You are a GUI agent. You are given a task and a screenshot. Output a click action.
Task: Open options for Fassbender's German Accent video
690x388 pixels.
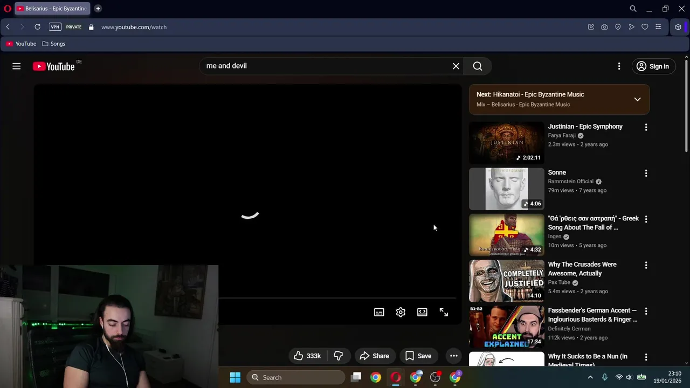tap(646, 311)
